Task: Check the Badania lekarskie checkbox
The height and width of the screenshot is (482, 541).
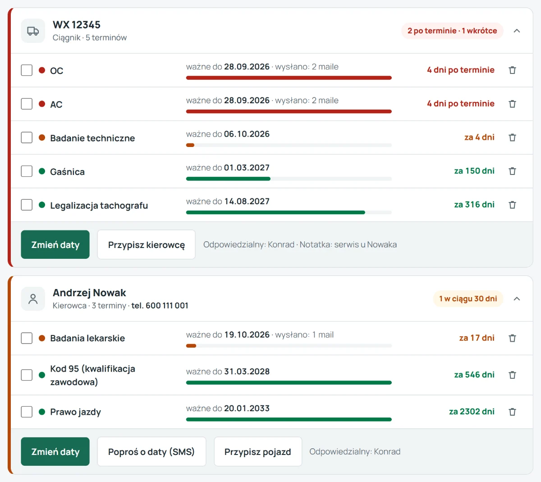Action: [x=27, y=338]
